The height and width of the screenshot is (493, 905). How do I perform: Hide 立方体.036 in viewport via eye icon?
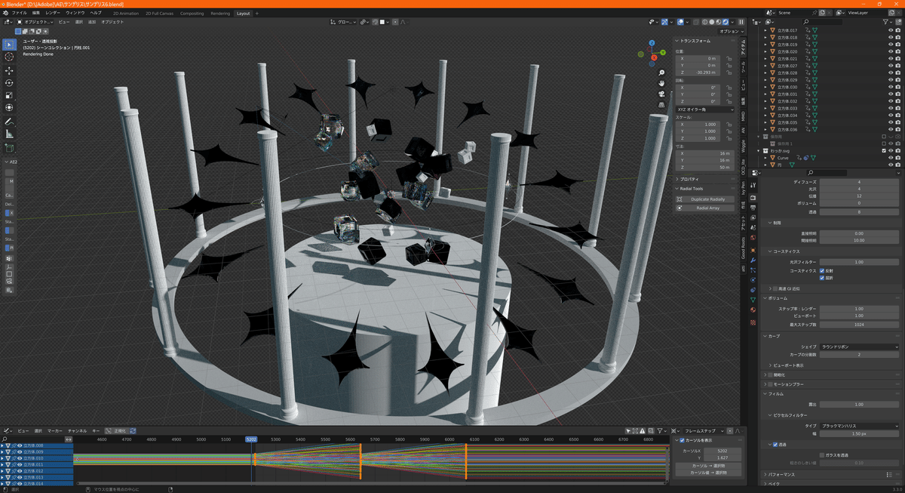(x=891, y=129)
